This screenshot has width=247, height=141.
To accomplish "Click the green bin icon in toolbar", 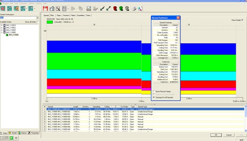I will pos(121,8).
